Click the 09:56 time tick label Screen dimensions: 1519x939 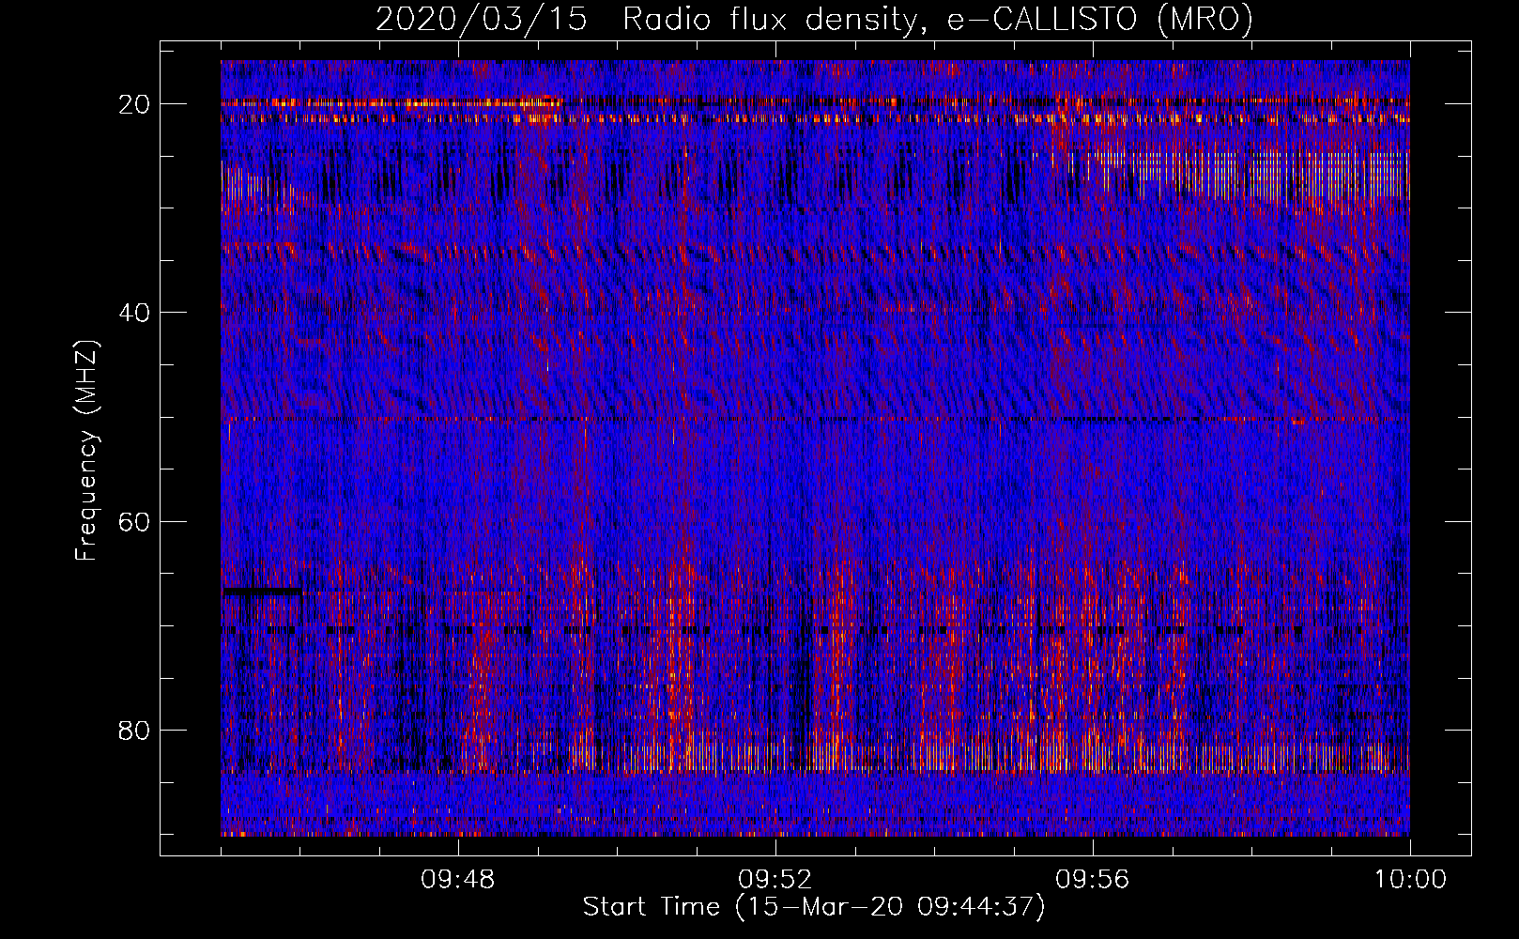[1093, 880]
